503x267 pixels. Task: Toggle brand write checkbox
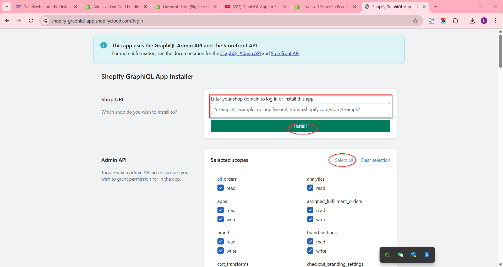point(221,251)
